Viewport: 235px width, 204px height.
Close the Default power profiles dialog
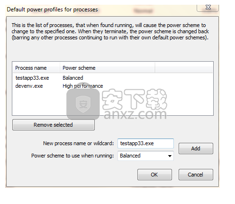(x=208, y=8)
